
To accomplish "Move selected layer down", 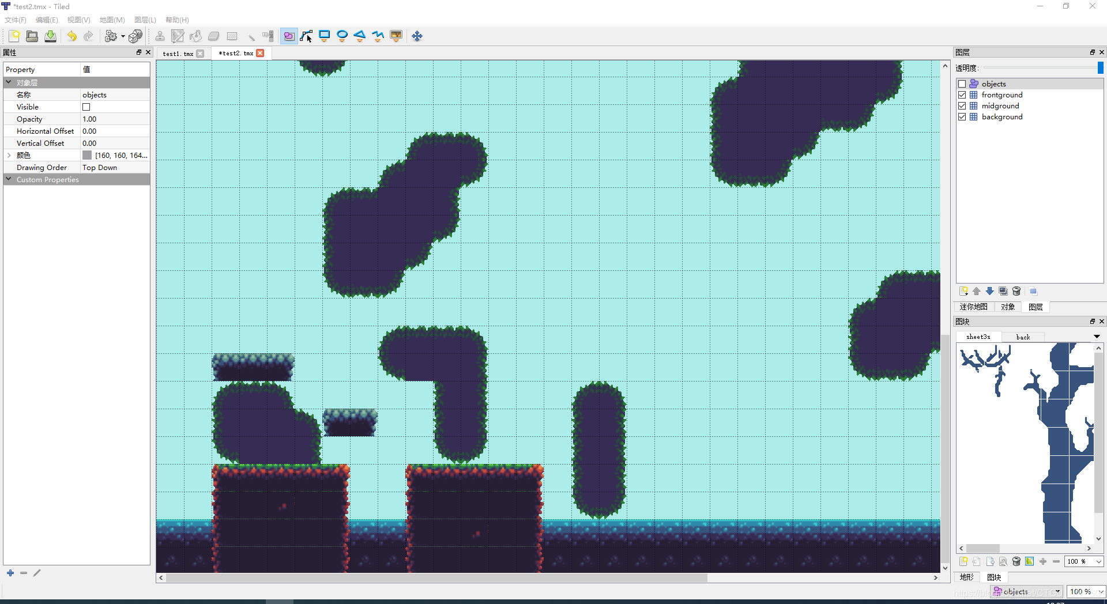I will 990,291.
